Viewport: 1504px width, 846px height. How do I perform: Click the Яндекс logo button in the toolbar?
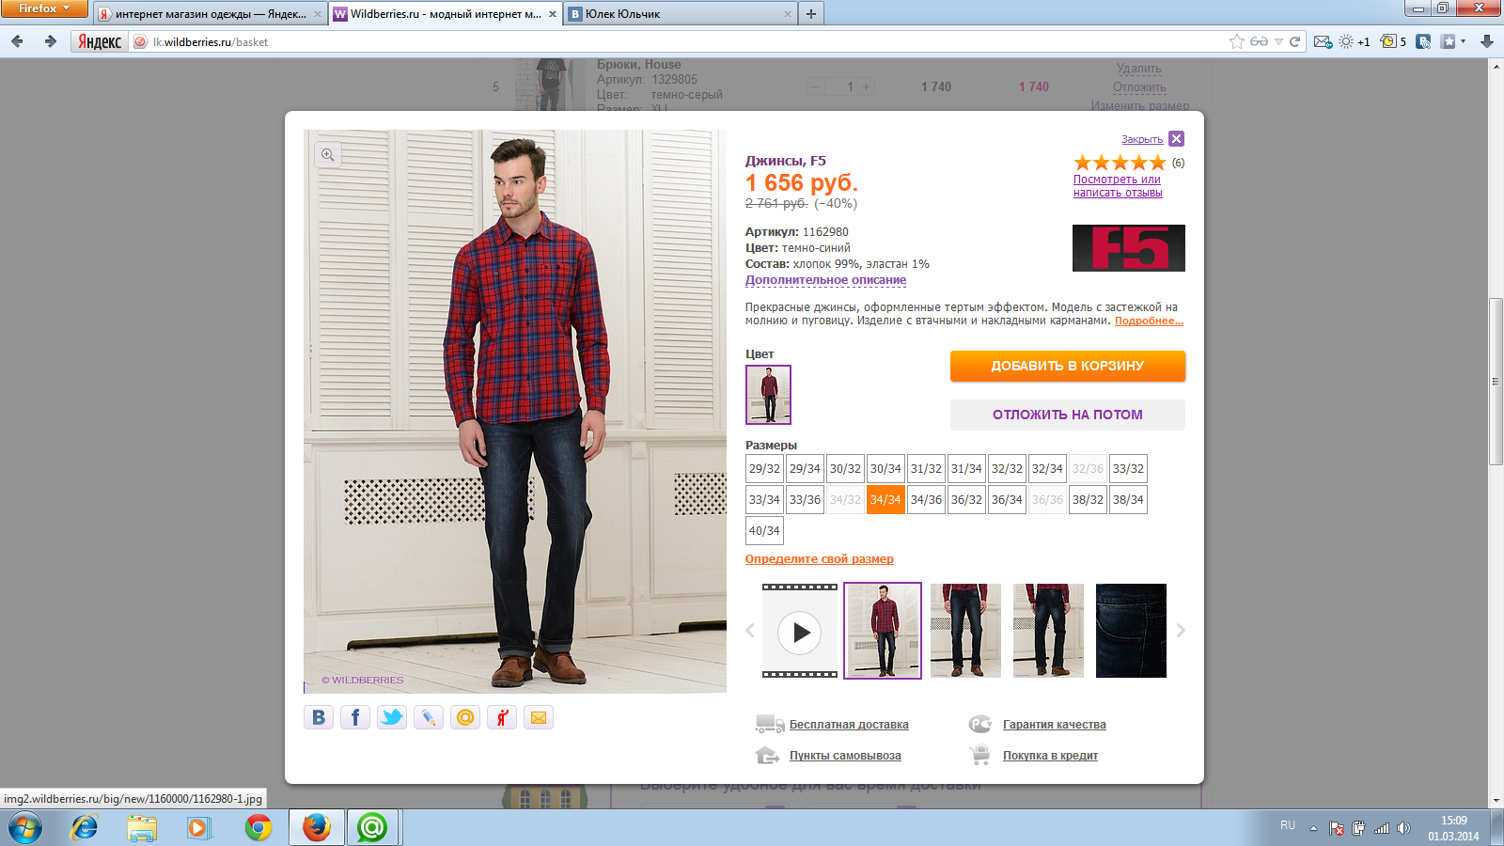click(x=99, y=41)
